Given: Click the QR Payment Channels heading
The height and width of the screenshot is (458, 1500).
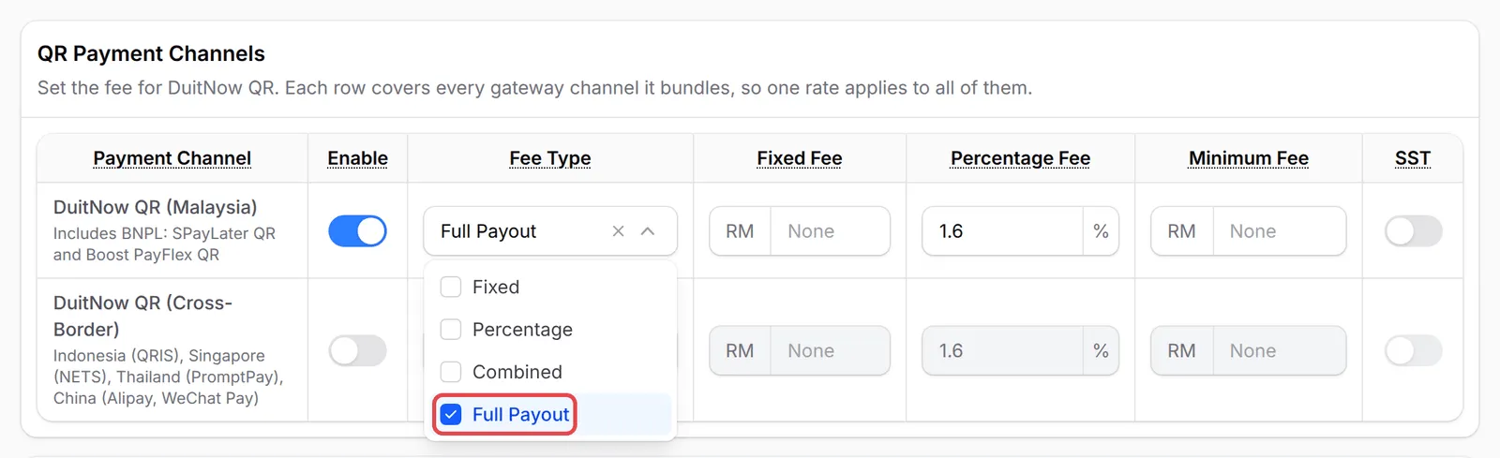Looking at the screenshot, I should (151, 53).
